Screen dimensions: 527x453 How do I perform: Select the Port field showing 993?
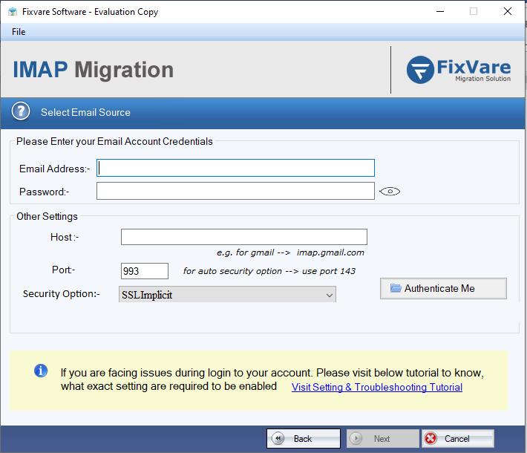click(145, 271)
